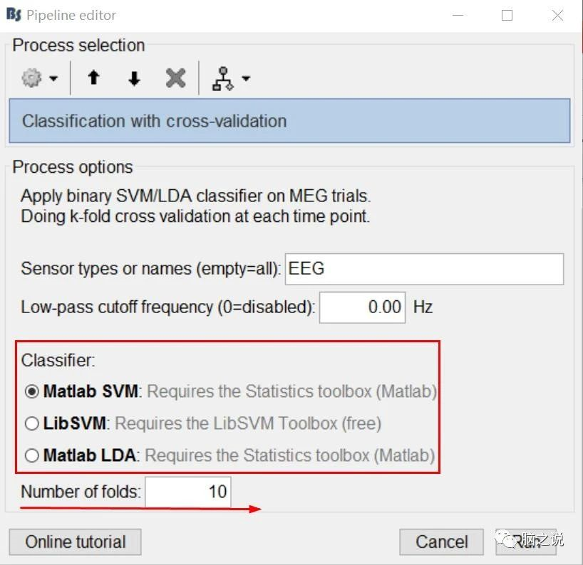This screenshot has height=565, width=583.
Task: Move process down with the arrow icon
Action: click(134, 78)
